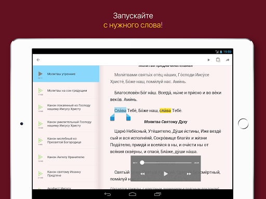The image size is (266, 199).
Task: Tap the share arrow icon
Action: coord(228,60)
